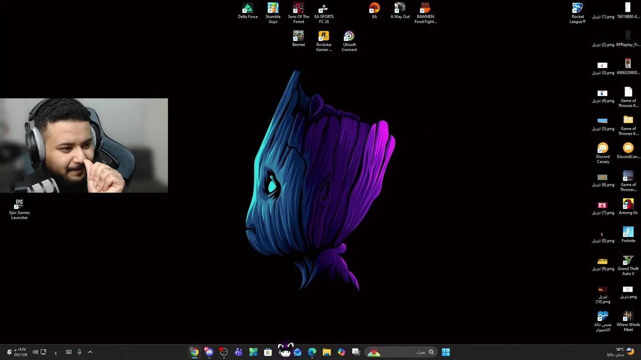
Task: Select the Grand Theft Auto V icon
Action: [628, 265]
